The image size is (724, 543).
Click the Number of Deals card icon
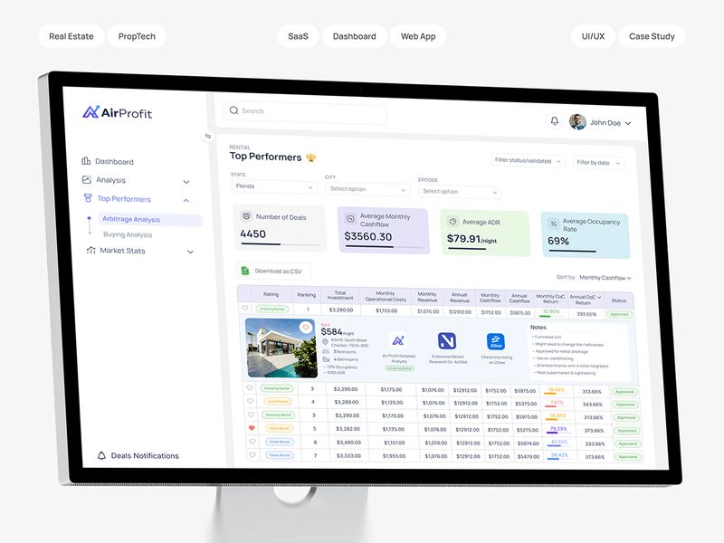pyautogui.click(x=246, y=215)
